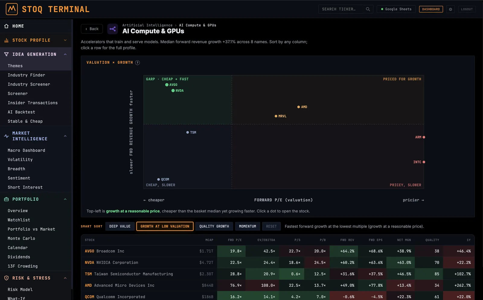
Task: Click the ARM dot on the scatter chart
Action: (424, 137)
